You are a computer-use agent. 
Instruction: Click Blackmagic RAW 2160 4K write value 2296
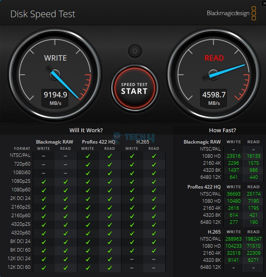click(x=234, y=163)
